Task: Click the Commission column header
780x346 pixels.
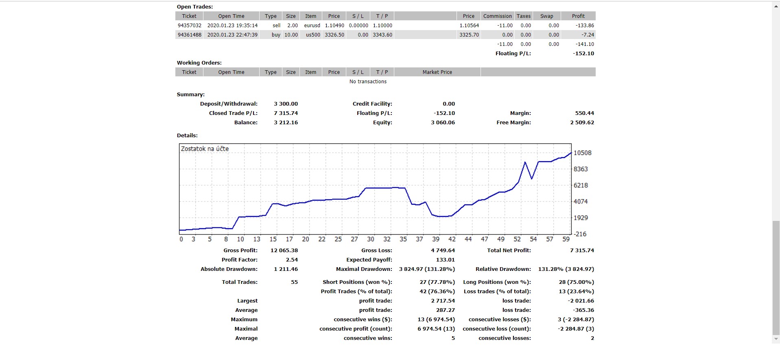Action: tap(497, 16)
